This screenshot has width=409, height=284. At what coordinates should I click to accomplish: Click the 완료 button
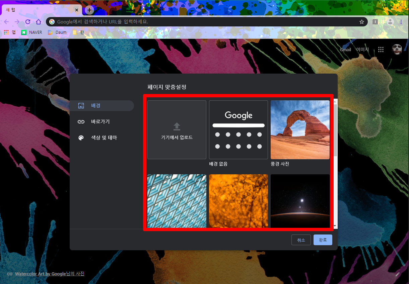coord(323,240)
